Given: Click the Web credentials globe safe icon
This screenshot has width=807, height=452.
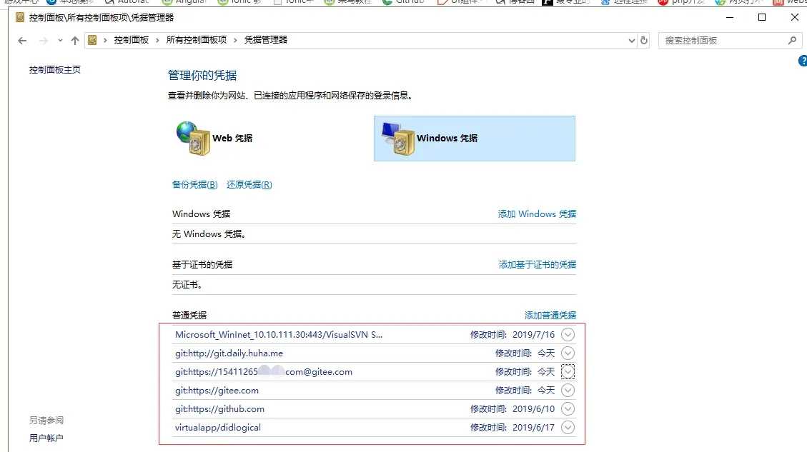Looking at the screenshot, I should coord(193,138).
